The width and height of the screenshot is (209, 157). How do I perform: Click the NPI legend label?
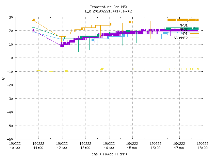coord(185,34)
